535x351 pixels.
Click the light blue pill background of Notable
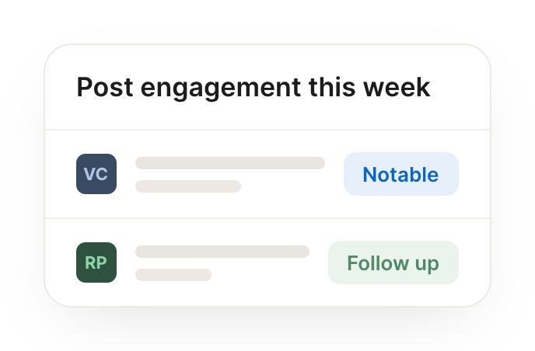pyautogui.click(x=401, y=174)
